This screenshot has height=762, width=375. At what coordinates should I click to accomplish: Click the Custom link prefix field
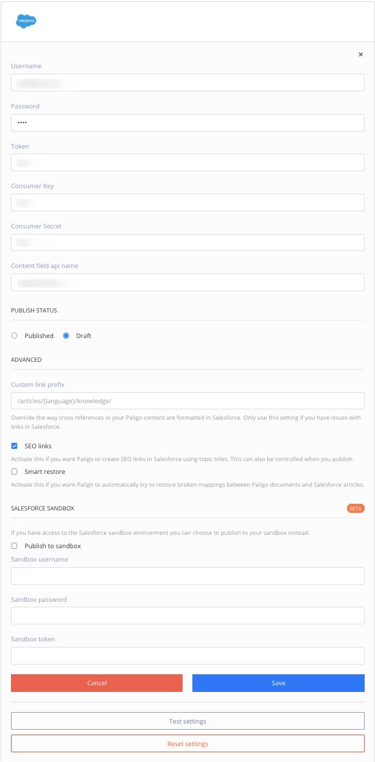point(187,401)
